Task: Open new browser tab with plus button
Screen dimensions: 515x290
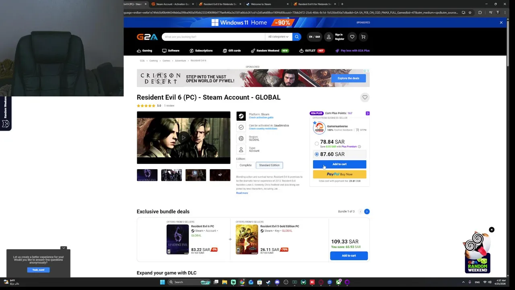Action: (342, 4)
